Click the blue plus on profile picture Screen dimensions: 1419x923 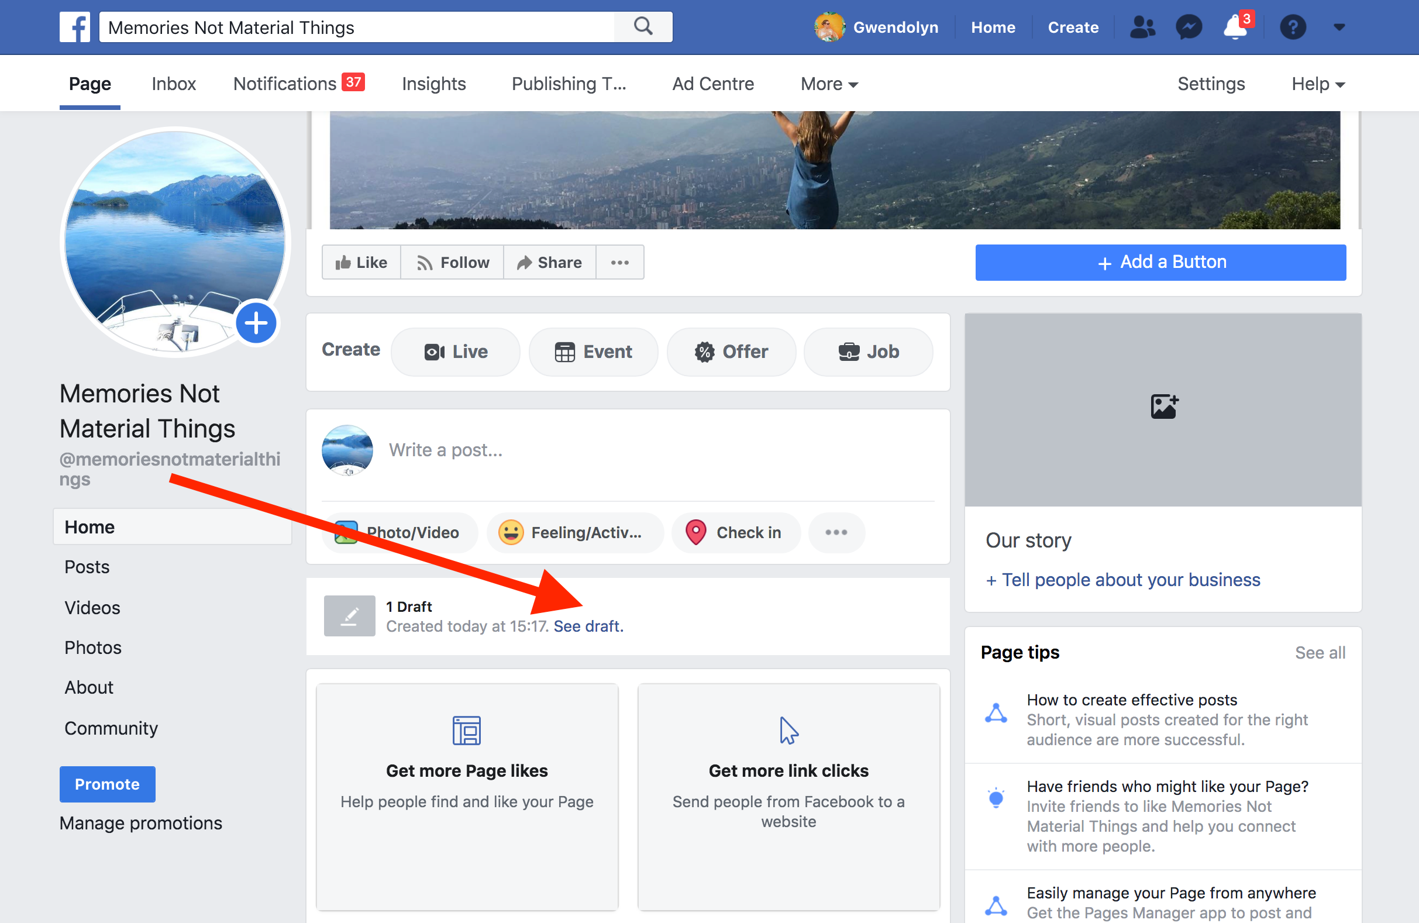256,323
